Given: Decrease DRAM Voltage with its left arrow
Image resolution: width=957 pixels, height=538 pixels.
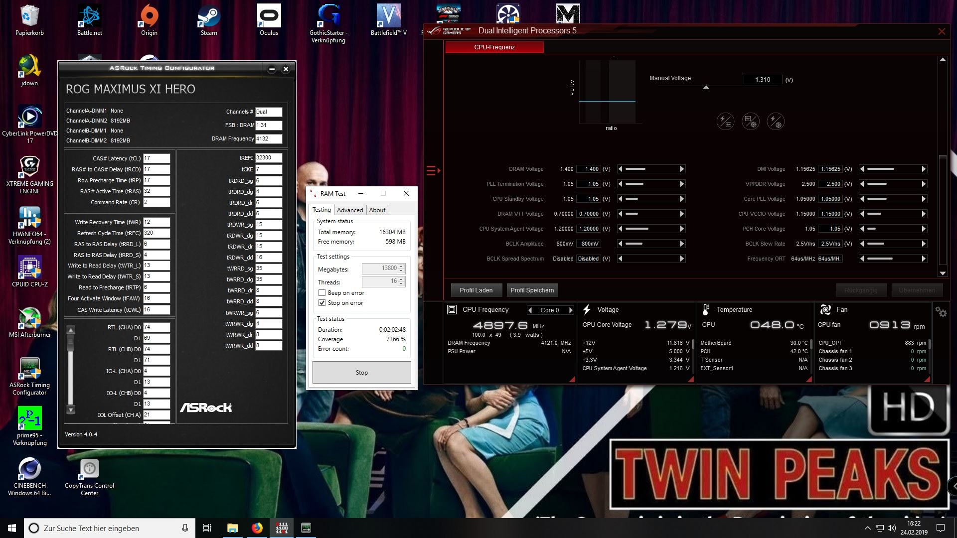Looking at the screenshot, I should point(621,169).
